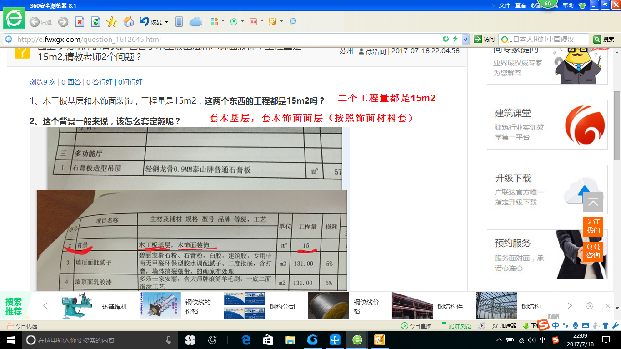Go to the home page icon
Screen dimensions: 621x349
pyautogui.click(x=129, y=21)
